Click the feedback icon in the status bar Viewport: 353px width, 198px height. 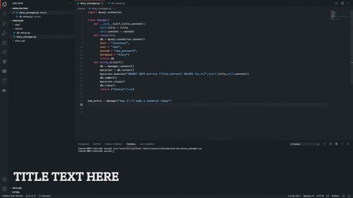344,196
